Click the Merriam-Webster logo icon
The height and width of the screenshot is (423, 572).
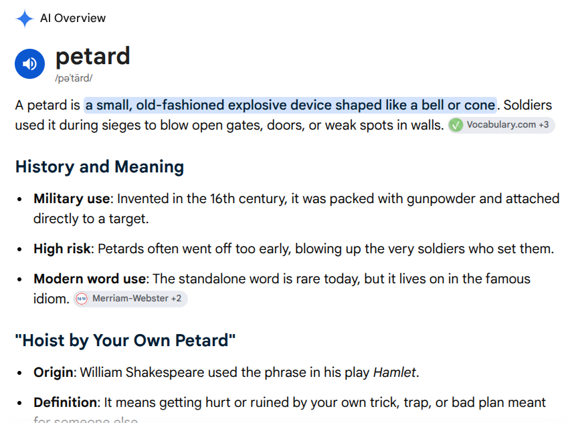pos(82,299)
